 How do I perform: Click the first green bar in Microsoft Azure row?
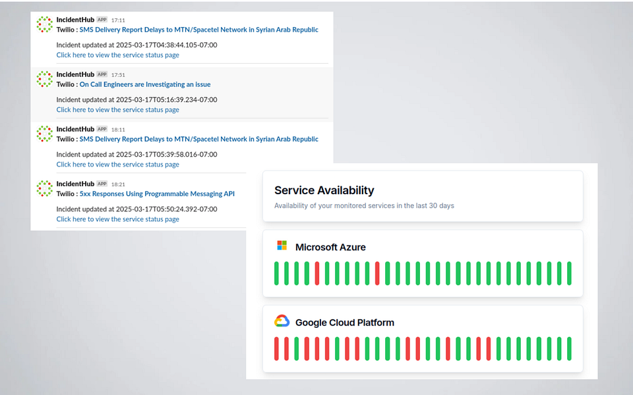point(276,273)
